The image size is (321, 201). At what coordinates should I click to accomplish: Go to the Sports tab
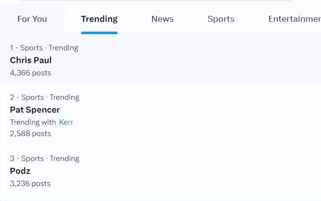click(221, 19)
